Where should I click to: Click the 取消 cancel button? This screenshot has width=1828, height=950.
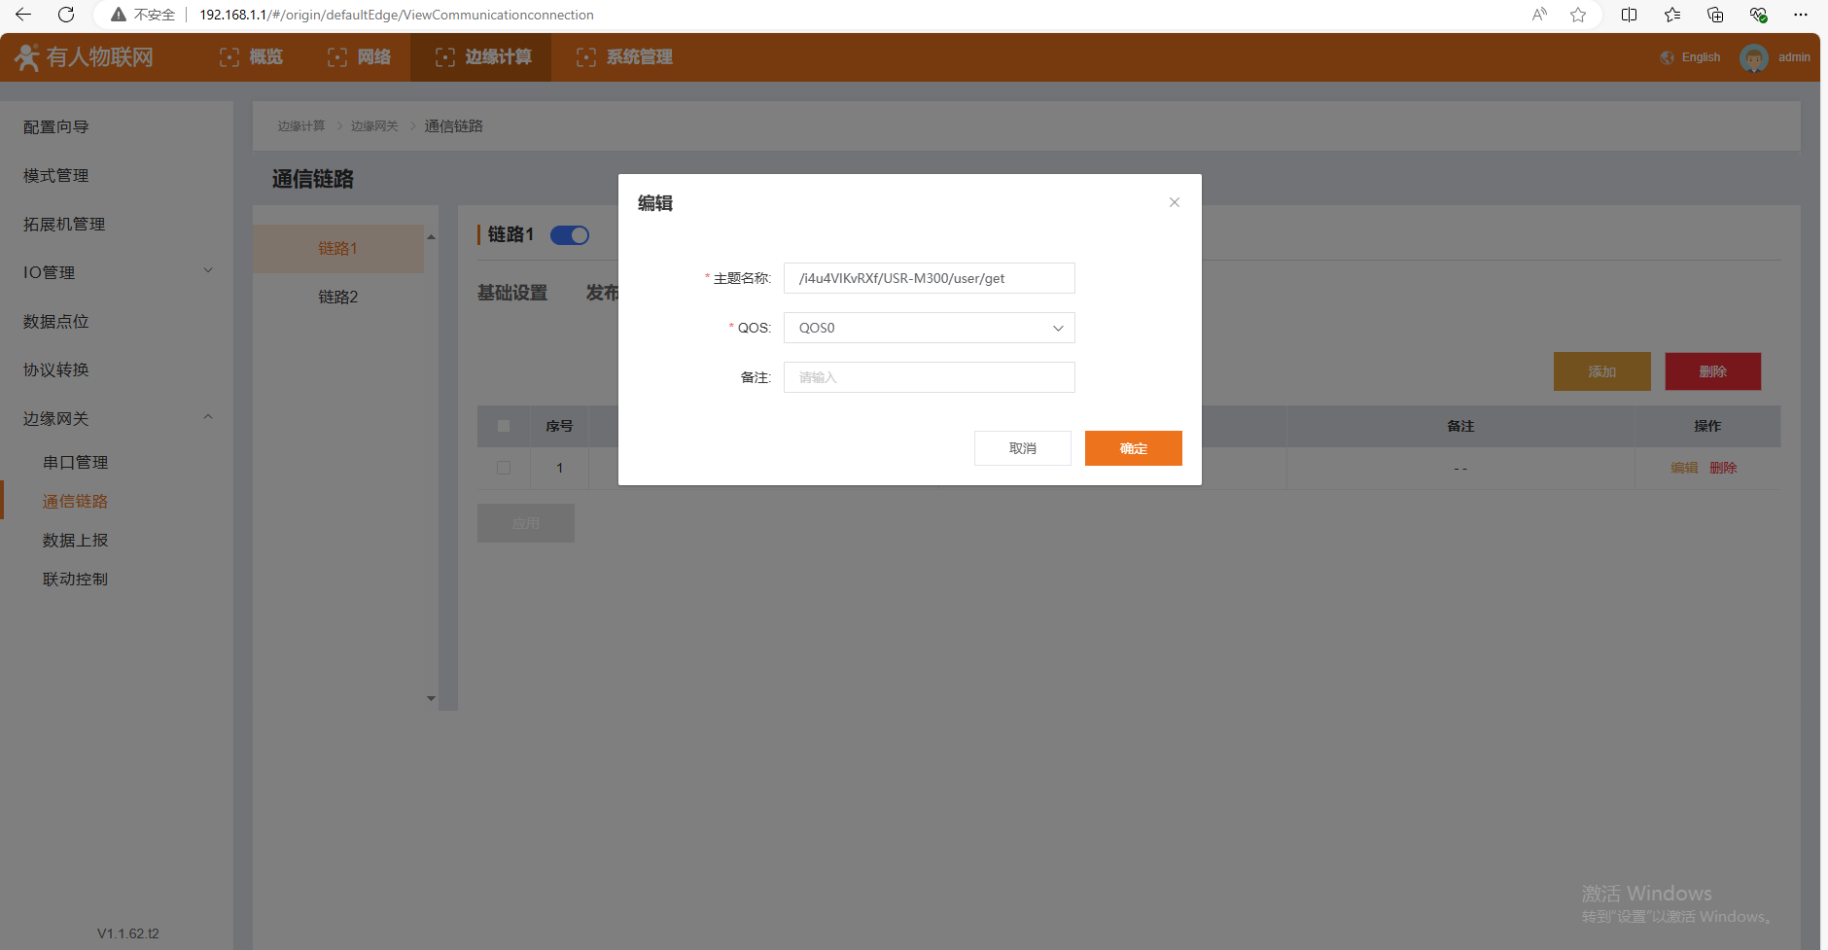(x=1022, y=448)
